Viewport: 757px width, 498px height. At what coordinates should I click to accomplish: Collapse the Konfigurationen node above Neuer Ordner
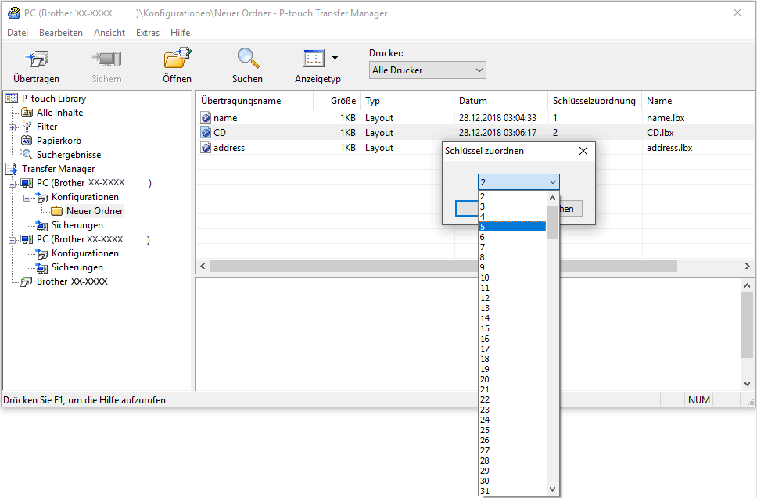click(x=27, y=198)
